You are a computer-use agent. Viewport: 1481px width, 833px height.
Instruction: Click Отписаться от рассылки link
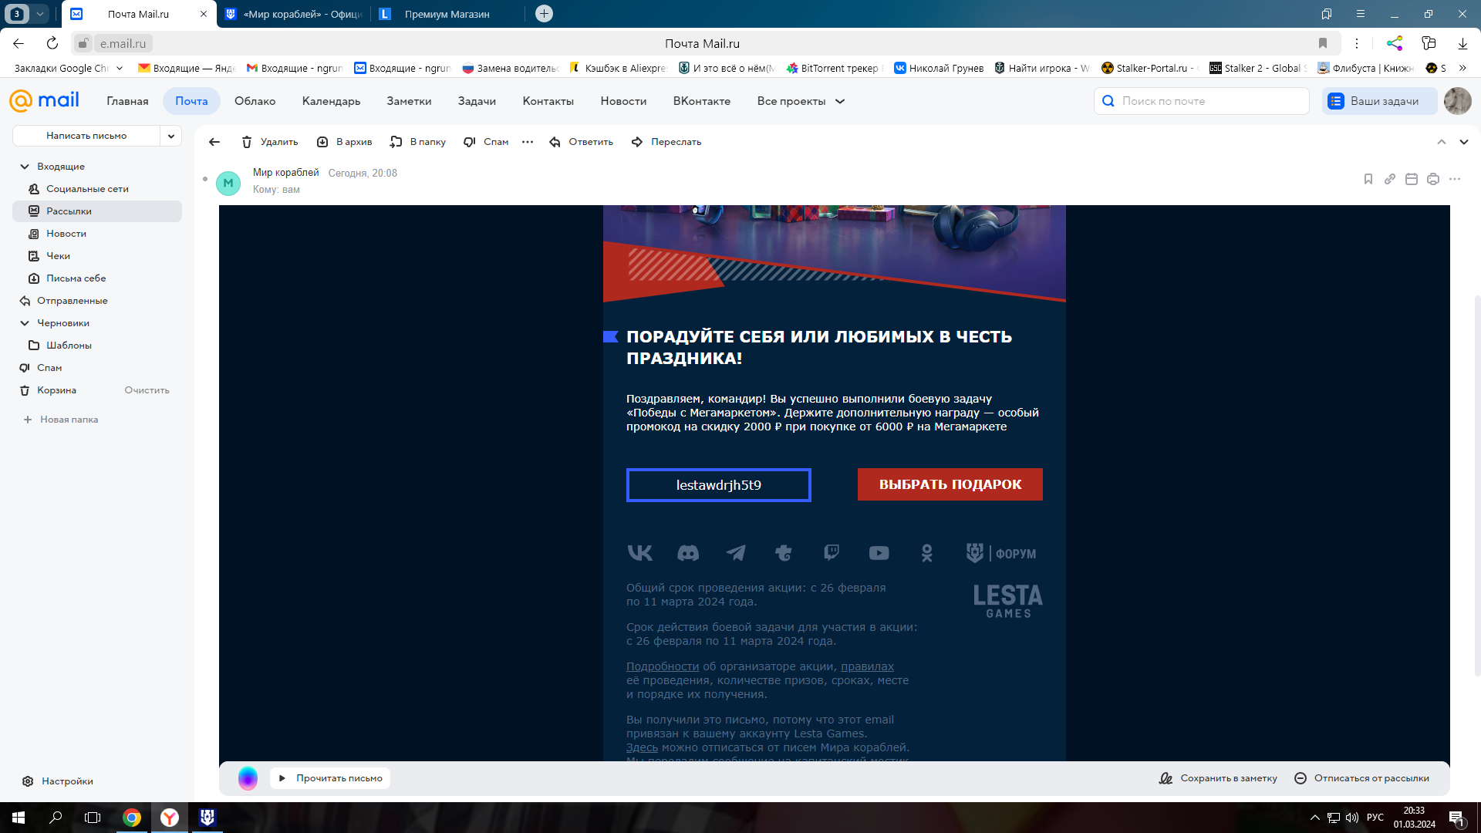coord(1361,778)
